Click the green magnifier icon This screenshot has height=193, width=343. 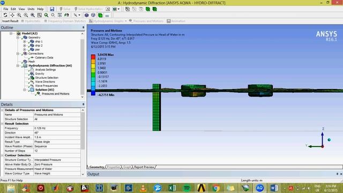coord(46,15)
